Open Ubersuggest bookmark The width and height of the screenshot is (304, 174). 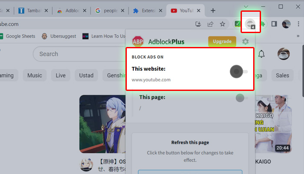coord(59,36)
